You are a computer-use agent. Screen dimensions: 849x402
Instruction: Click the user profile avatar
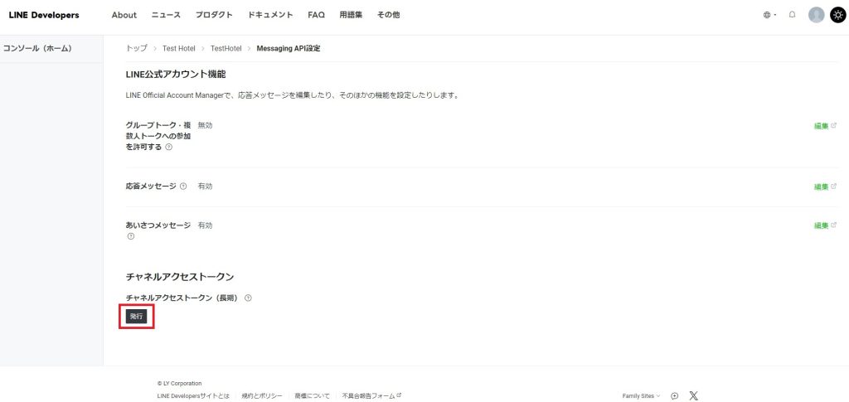click(816, 15)
